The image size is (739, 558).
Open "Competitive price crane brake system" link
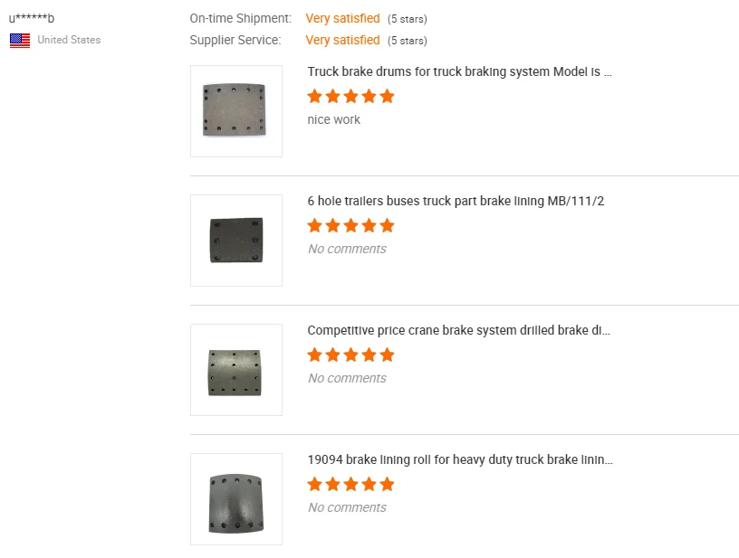tap(459, 330)
